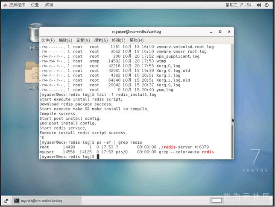Image resolution: width=275 pixels, height=207 pixels.
Task: Open the terminal Search (S) menu
Action: point(101,40)
